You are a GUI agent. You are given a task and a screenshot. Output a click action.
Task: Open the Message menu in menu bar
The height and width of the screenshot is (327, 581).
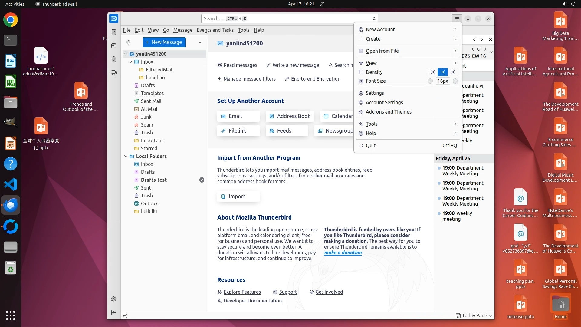click(182, 30)
